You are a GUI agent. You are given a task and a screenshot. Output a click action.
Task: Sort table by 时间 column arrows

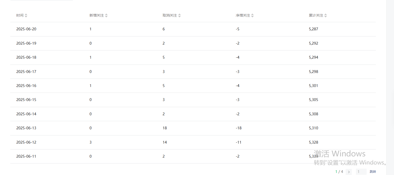(x=26, y=16)
